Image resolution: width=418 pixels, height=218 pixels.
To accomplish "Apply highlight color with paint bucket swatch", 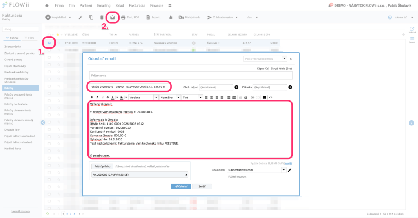I will [122, 98].
